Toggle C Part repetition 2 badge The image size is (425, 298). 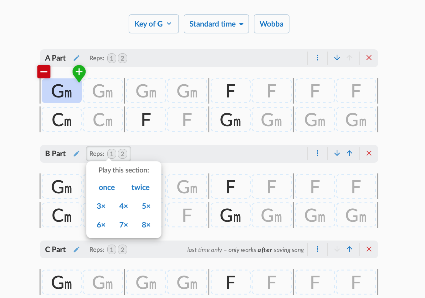(x=122, y=250)
